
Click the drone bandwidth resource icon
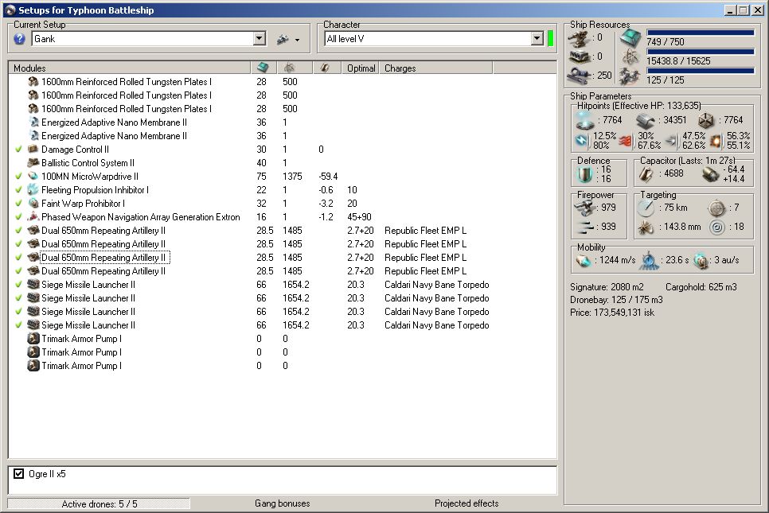[x=630, y=76]
